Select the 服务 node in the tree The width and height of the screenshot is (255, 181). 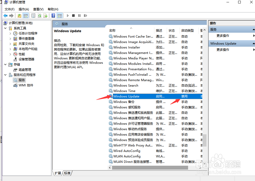[22, 80]
